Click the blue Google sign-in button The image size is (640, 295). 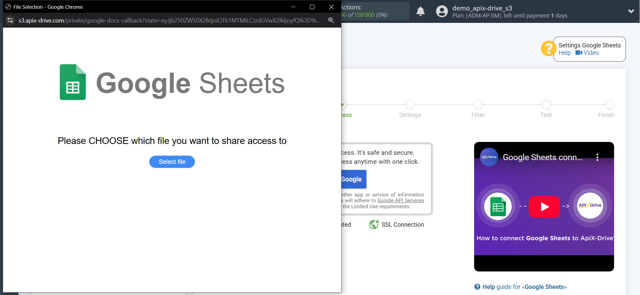tap(353, 179)
